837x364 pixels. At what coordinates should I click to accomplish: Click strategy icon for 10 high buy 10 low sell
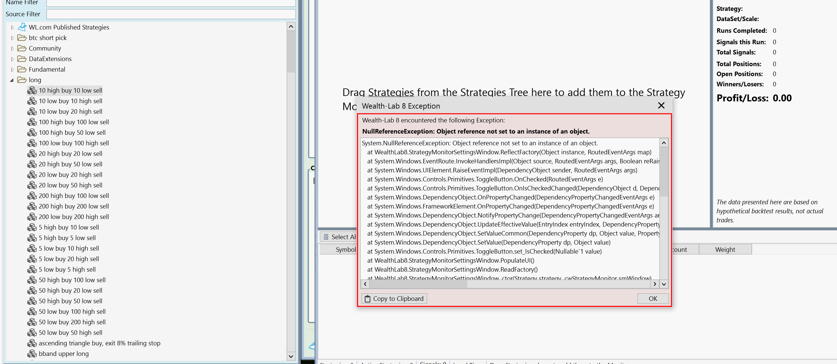(x=32, y=90)
